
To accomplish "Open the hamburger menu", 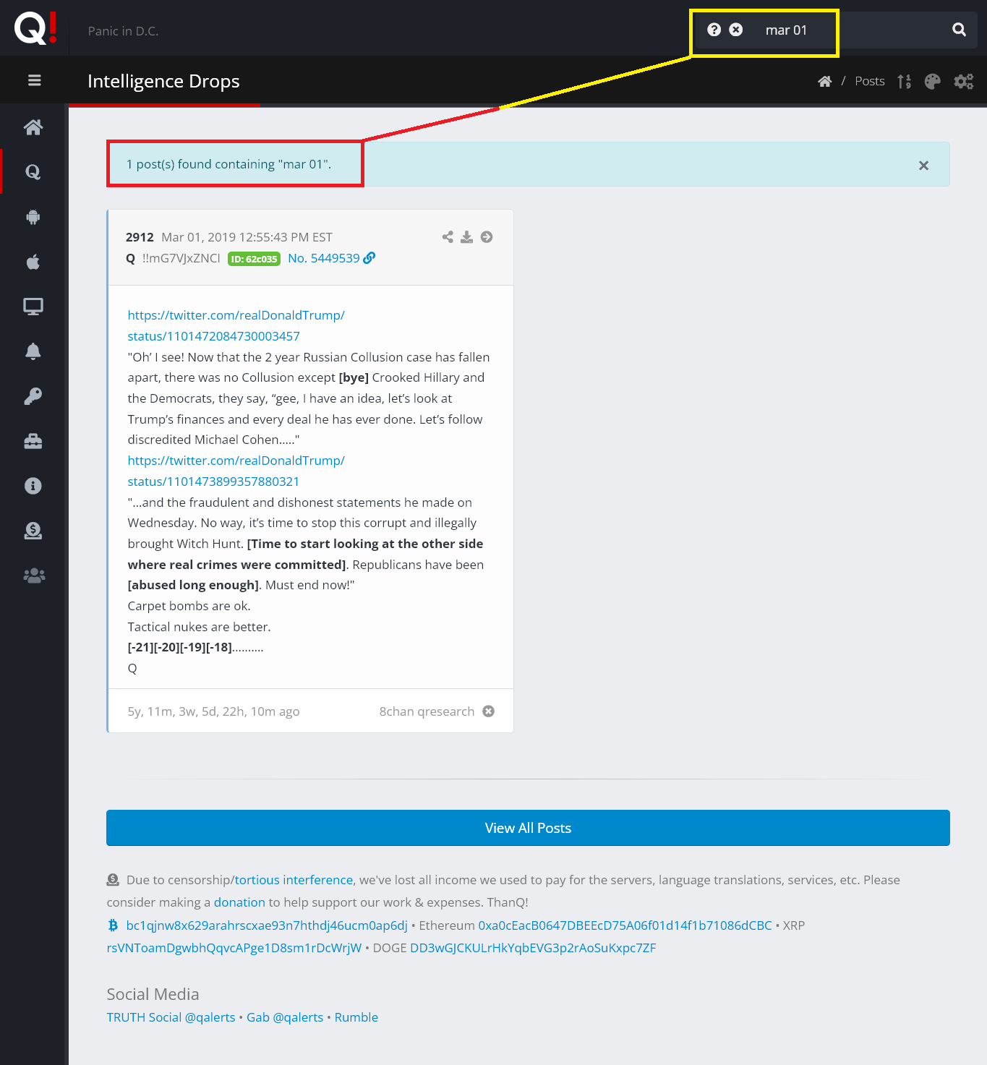I will click(34, 80).
